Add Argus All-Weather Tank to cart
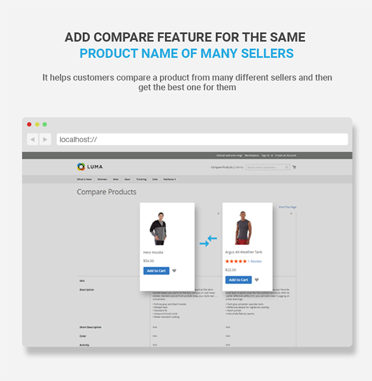This screenshot has height=381, width=372. coord(238,280)
